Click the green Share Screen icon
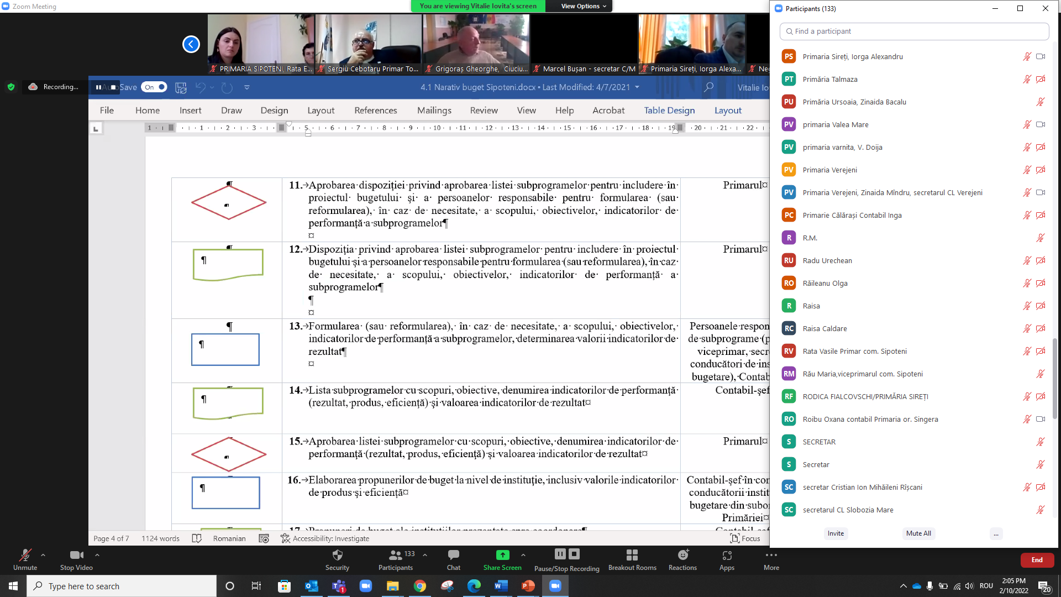The image size is (1061, 597). click(502, 555)
